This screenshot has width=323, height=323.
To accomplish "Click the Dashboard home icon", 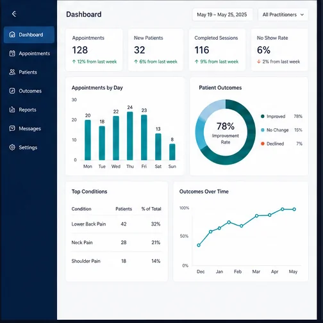I will 12,35.
